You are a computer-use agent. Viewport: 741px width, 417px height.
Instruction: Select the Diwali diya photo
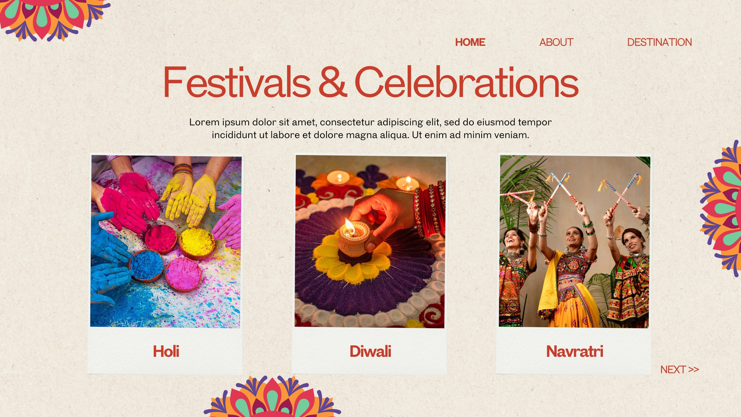tap(370, 241)
